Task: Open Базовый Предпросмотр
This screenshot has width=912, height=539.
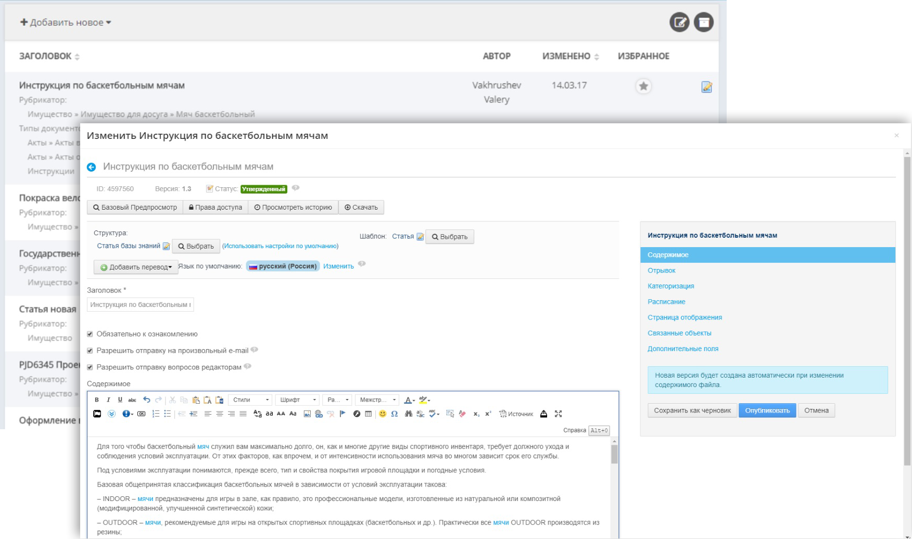Action: tap(135, 207)
